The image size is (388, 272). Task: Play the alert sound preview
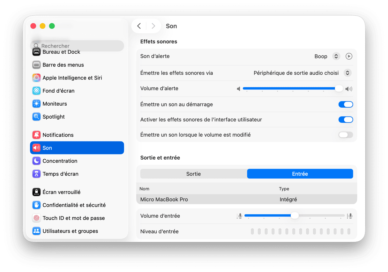pos(349,56)
